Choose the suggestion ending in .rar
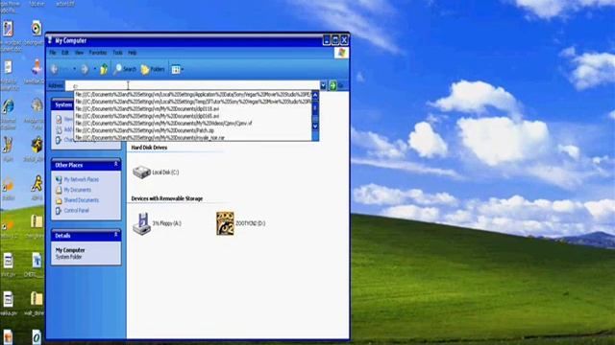 193,138
